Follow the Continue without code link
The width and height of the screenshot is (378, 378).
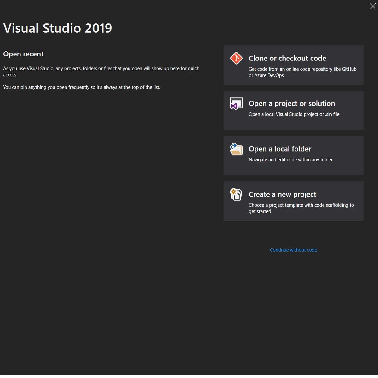pyautogui.click(x=293, y=250)
